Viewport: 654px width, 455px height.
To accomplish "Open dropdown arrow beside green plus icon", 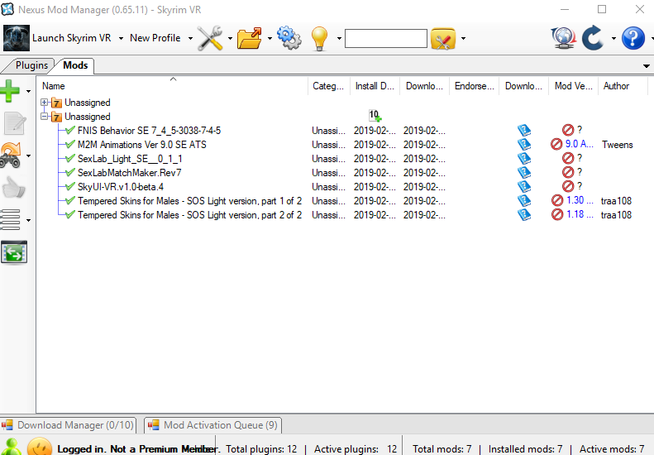I will [28, 91].
